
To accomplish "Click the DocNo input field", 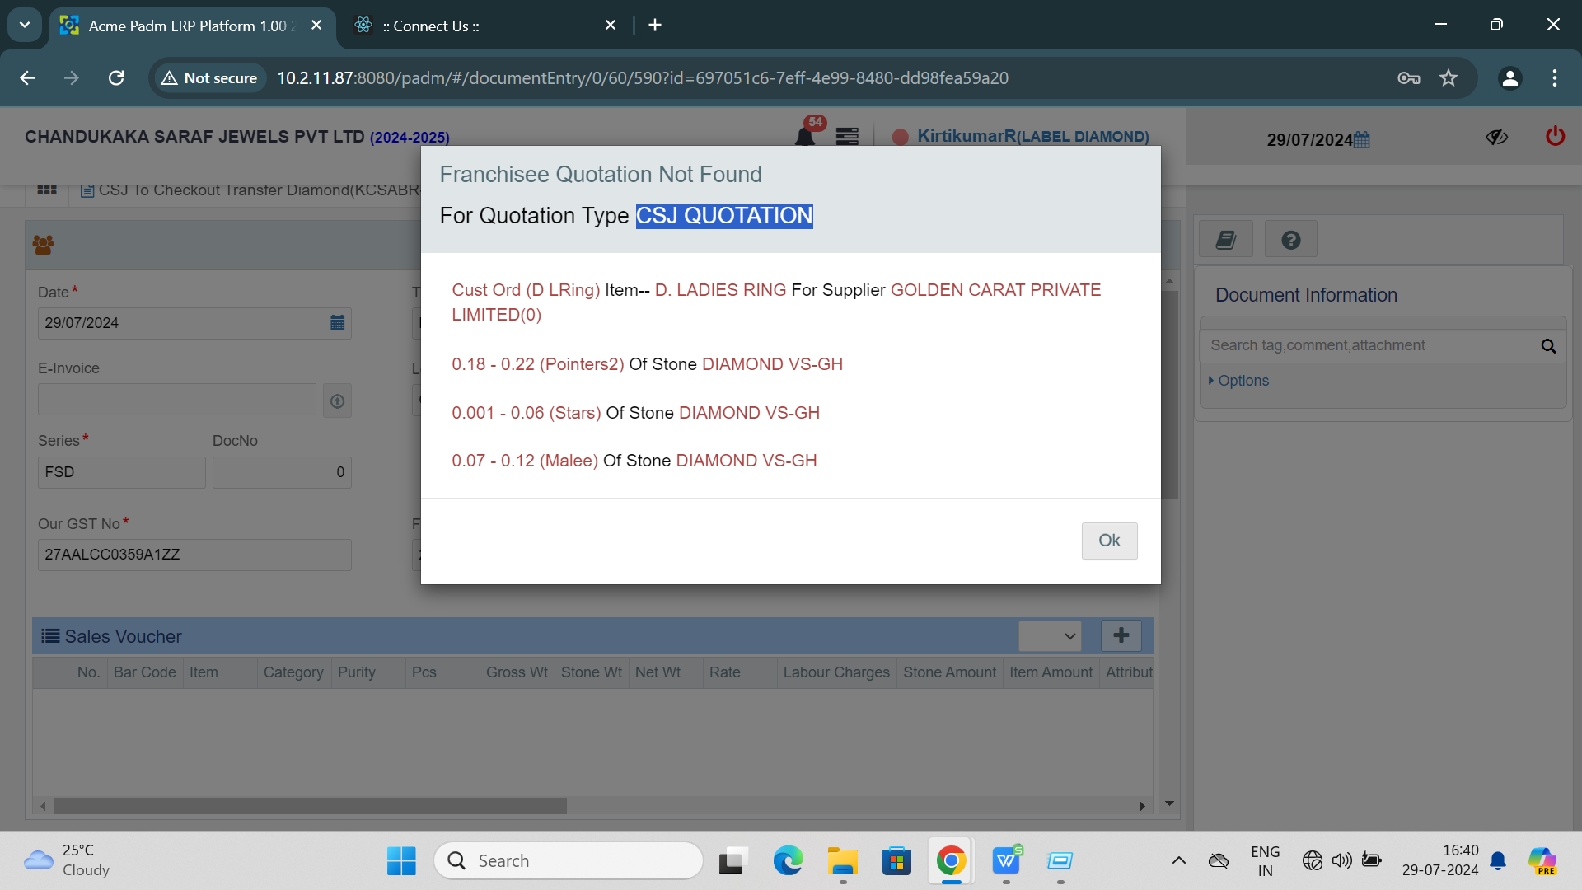I will [282, 472].
